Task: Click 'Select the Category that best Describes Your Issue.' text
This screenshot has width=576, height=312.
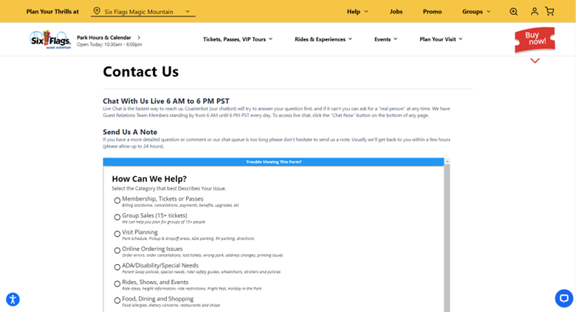Action: click(x=169, y=188)
